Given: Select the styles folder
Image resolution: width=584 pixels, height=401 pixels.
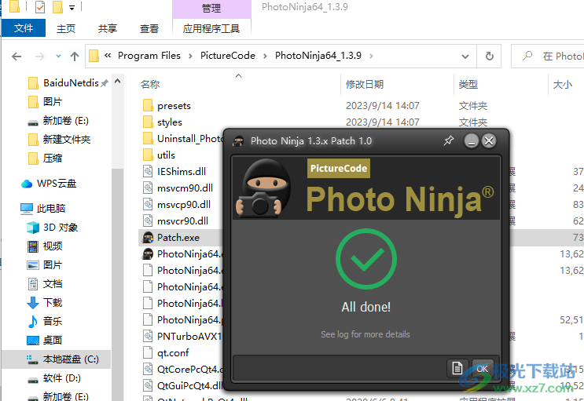Looking at the screenshot, I should pos(170,122).
